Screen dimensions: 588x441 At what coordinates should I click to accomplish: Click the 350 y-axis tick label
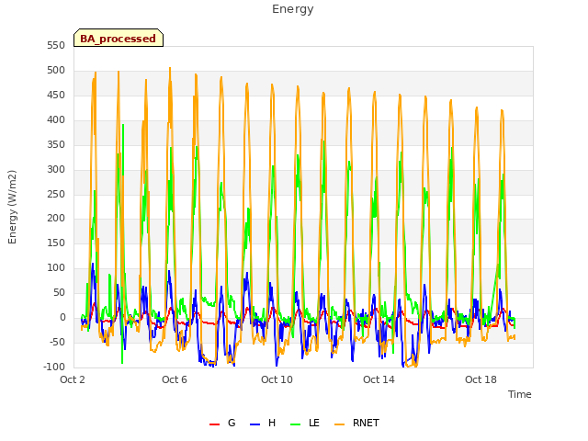pyautogui.click(x=56, y=145)
